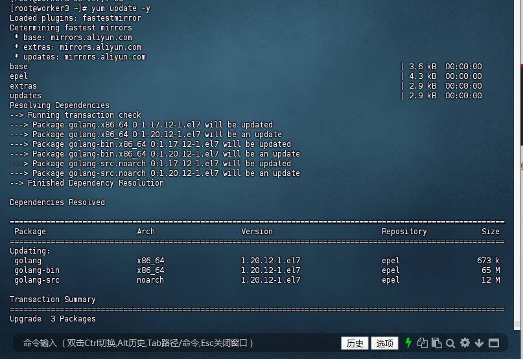Click 'Running transaction check' line
This screenshot has width=523, height=359.
[75, 115]
